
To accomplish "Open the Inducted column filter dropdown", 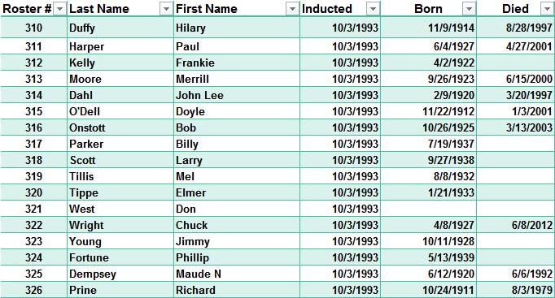I will pos(373,9).
